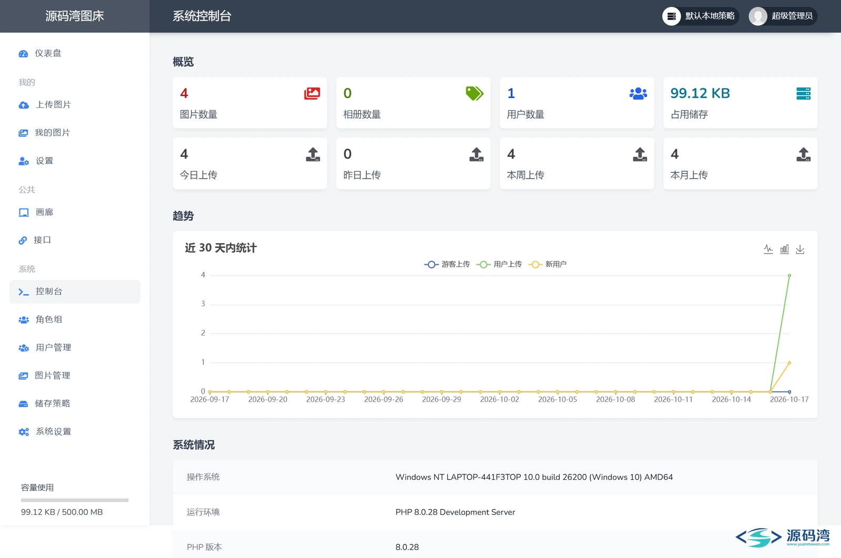The width and height of the screenshot is (841, 558).
Task: Click the 近 30 天内统计 chart title
Action: click(221, 248)
